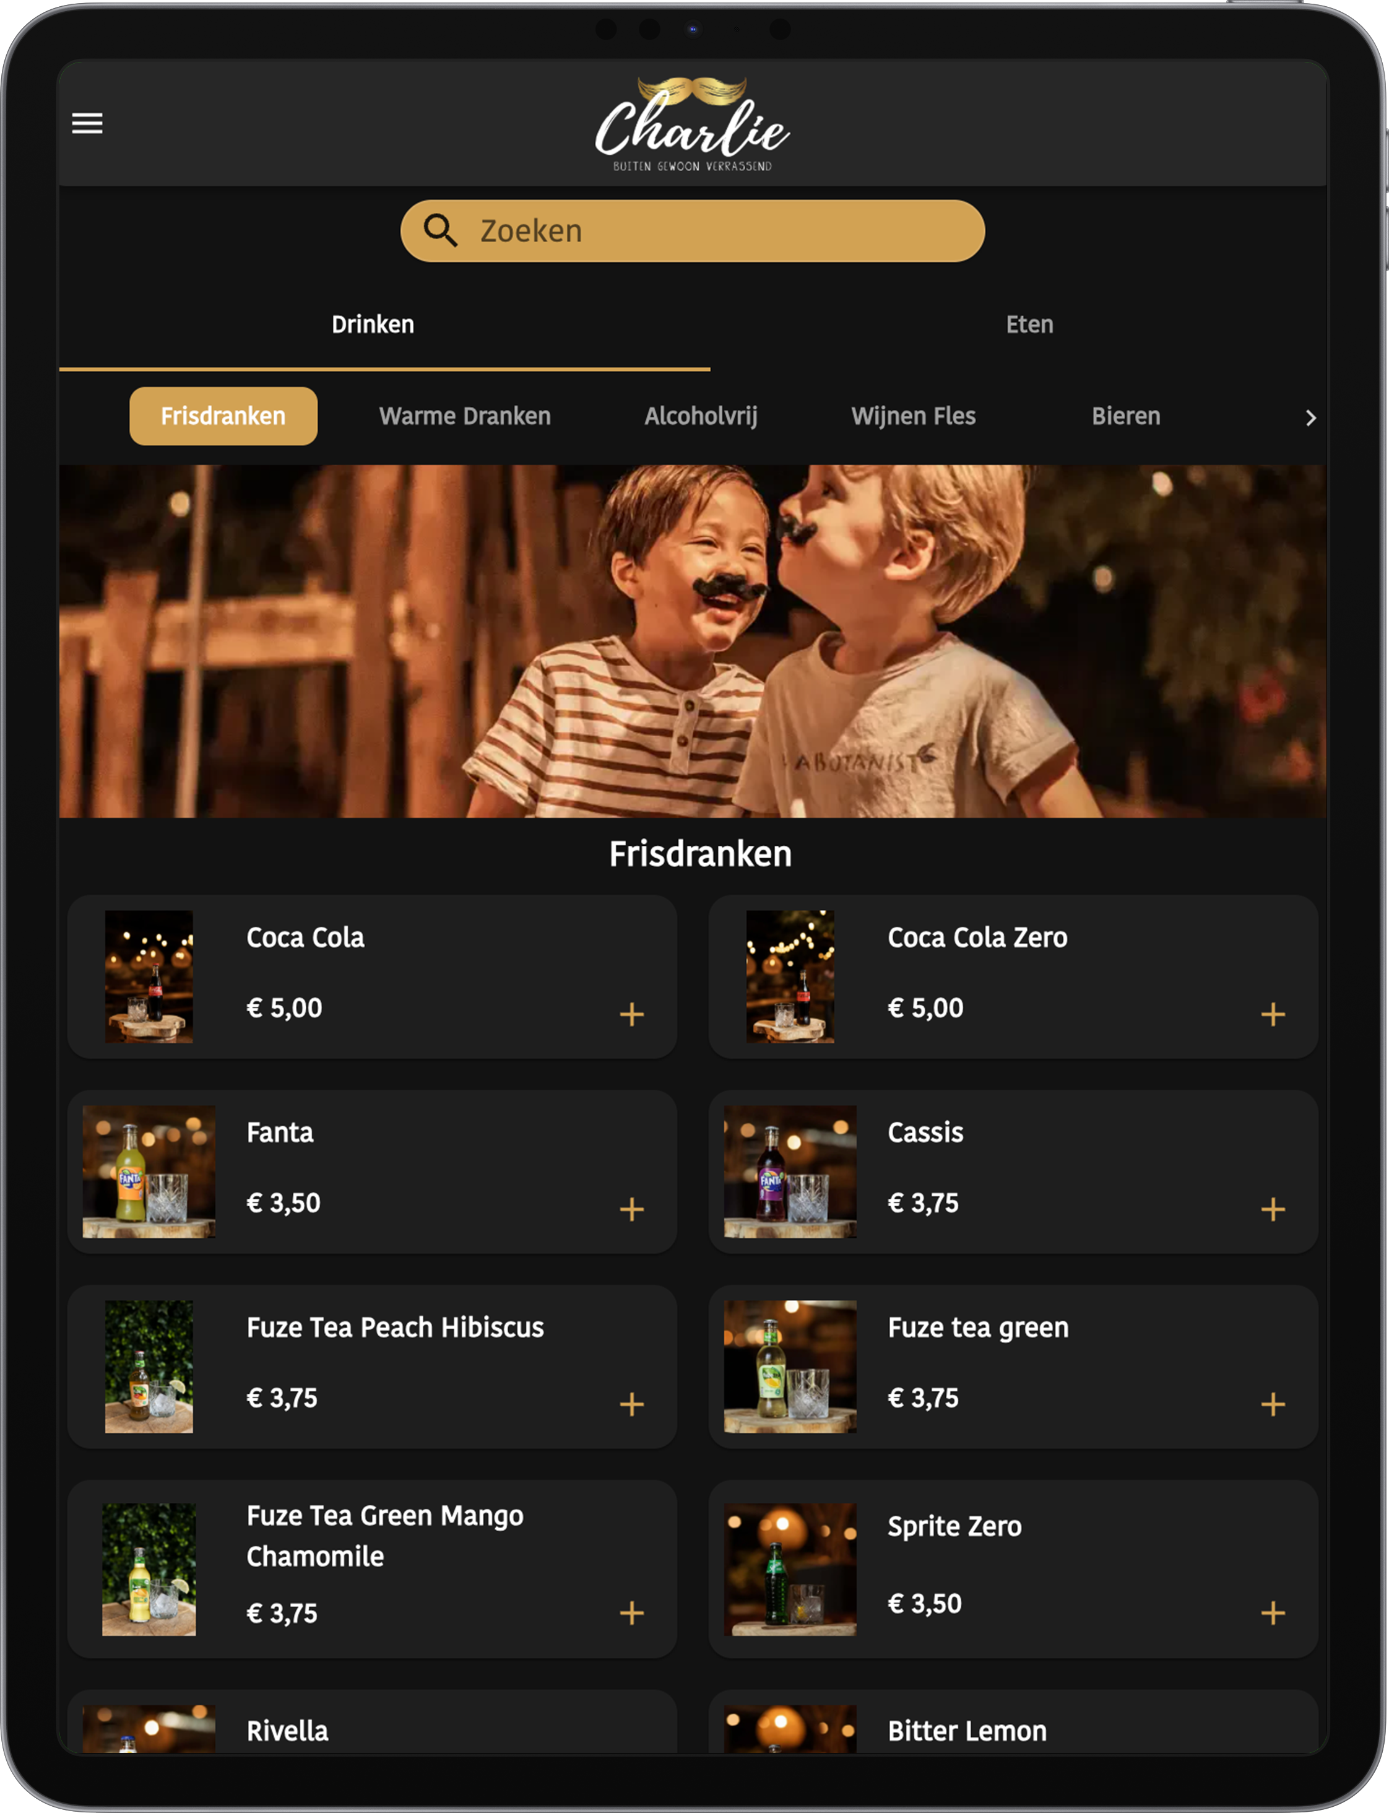Screen dimensions: 1389x1813
Task: Add Fuze Tea Peach Hibiscus to order
Action: 633,1404
